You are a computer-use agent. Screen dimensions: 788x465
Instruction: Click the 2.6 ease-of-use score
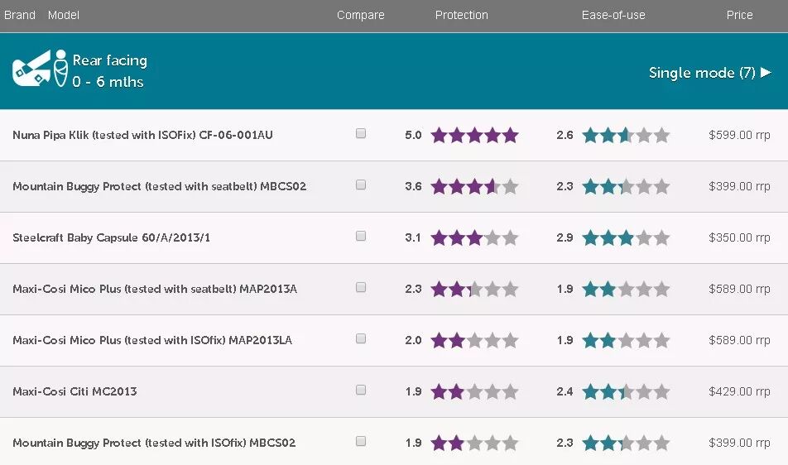point(565,135)
